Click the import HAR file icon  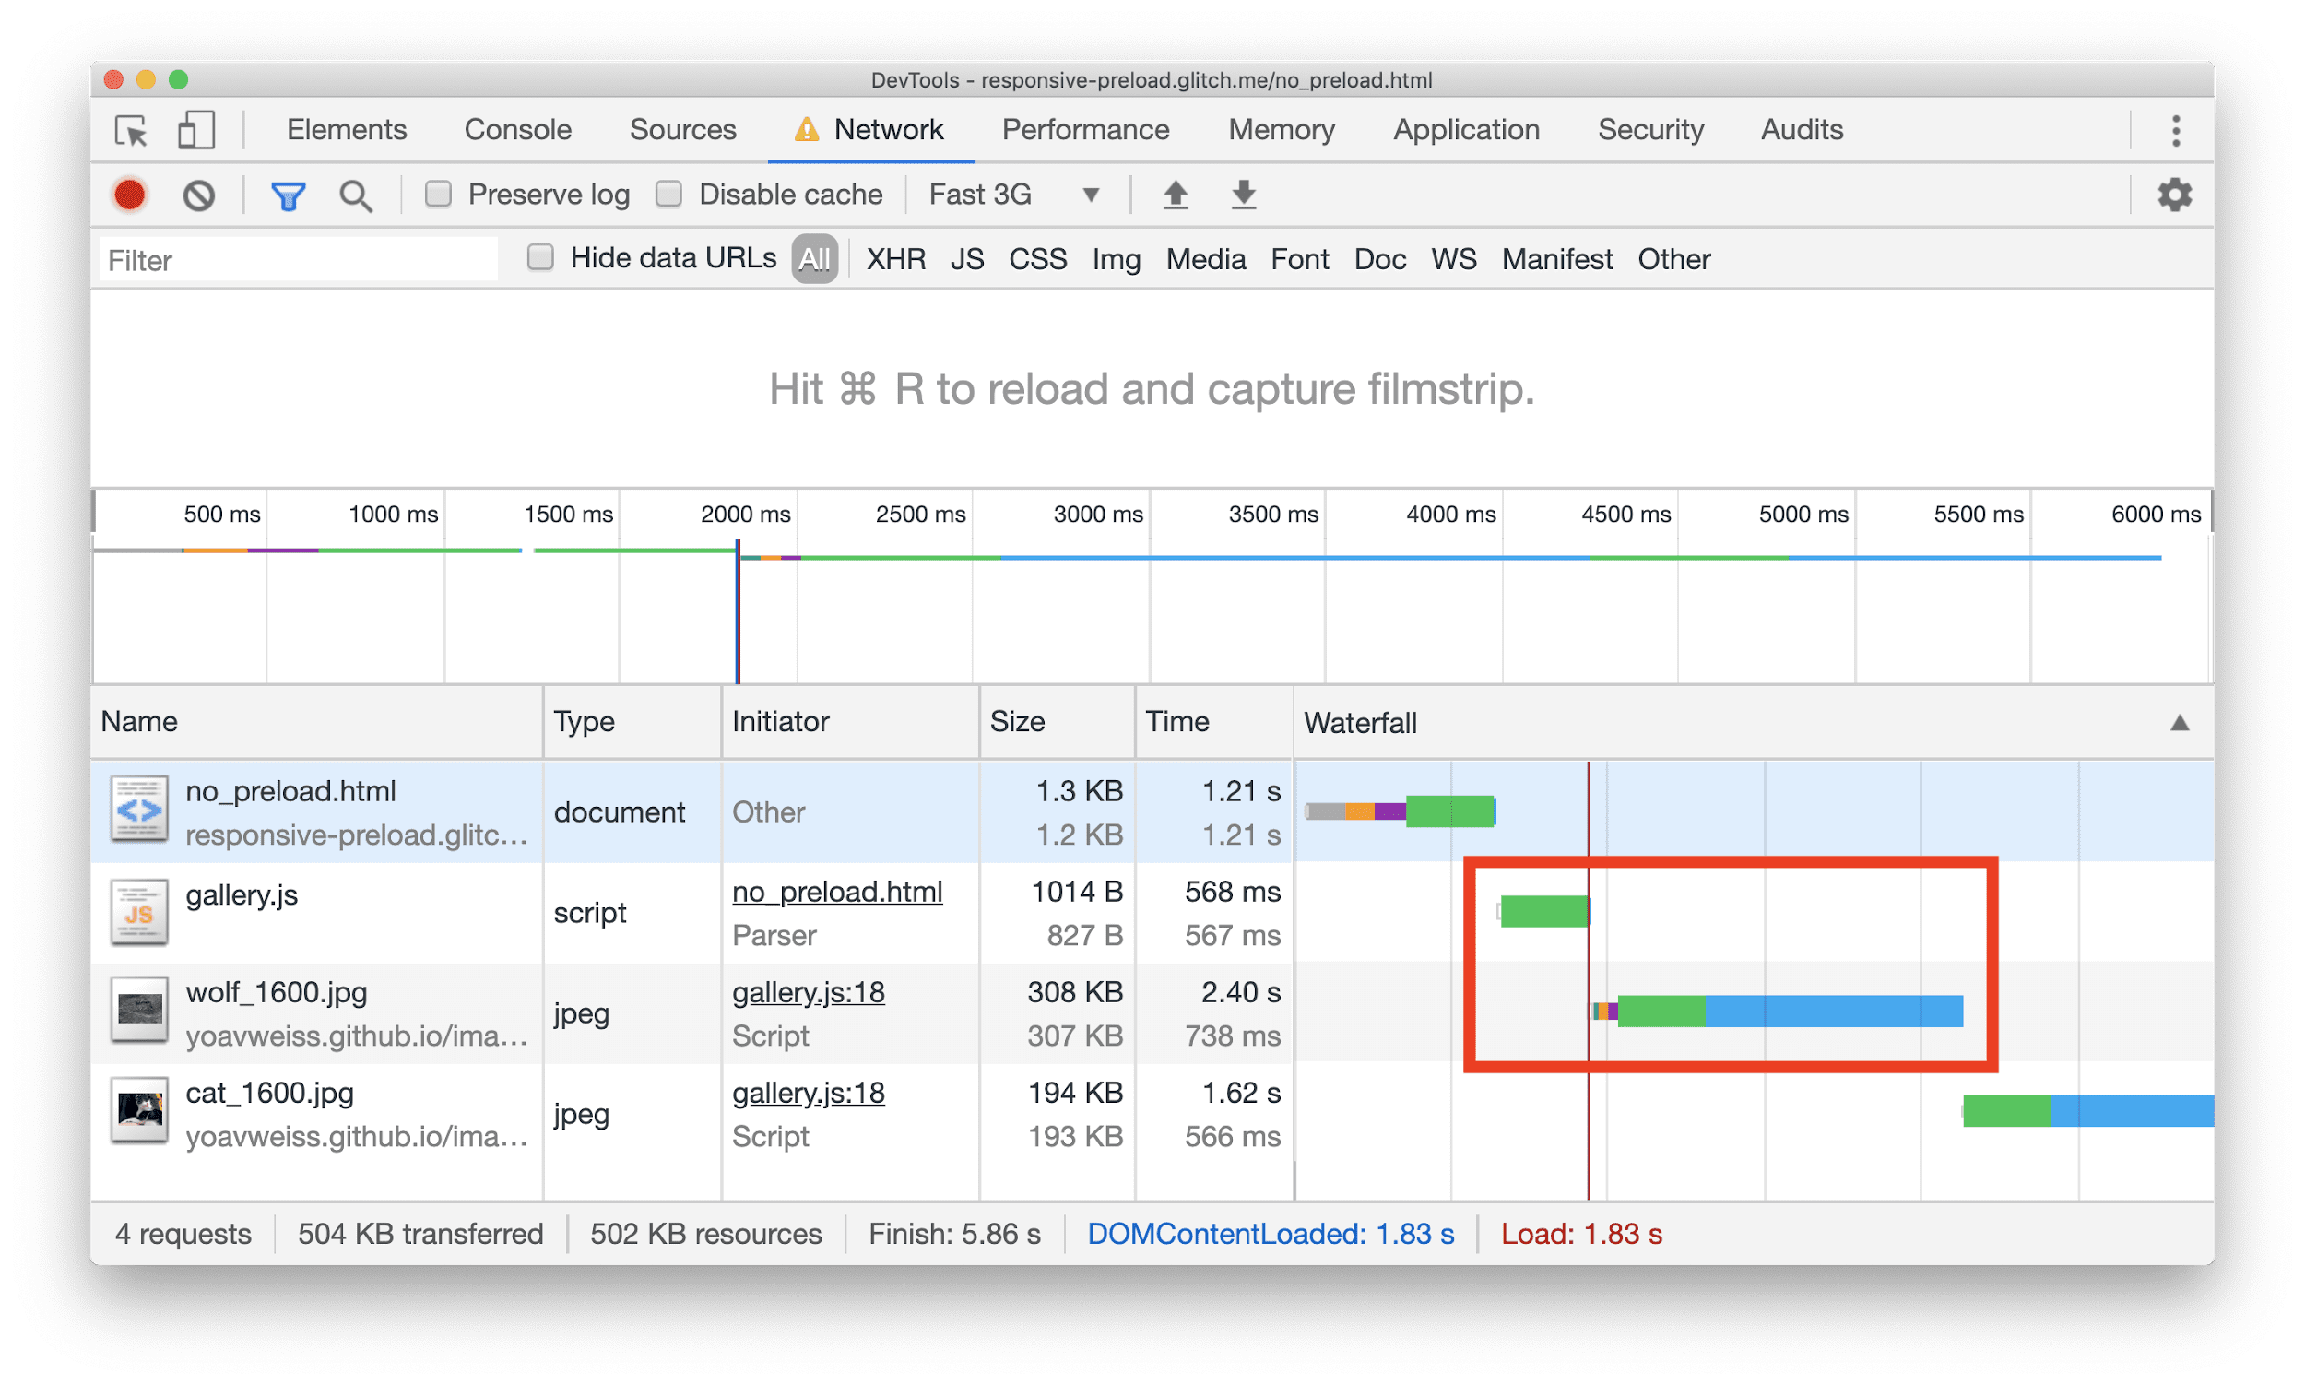pyautogui.click(x=1174, y=199)
